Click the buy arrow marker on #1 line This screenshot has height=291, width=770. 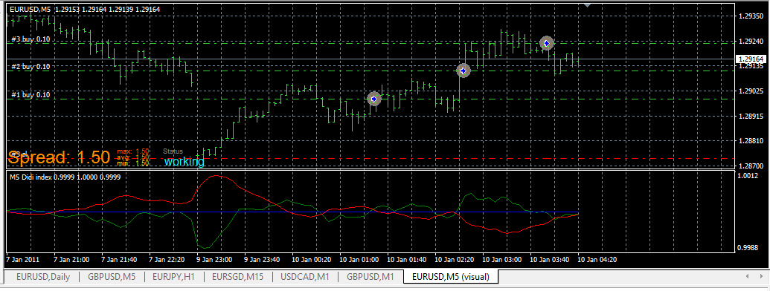point(374,99)
